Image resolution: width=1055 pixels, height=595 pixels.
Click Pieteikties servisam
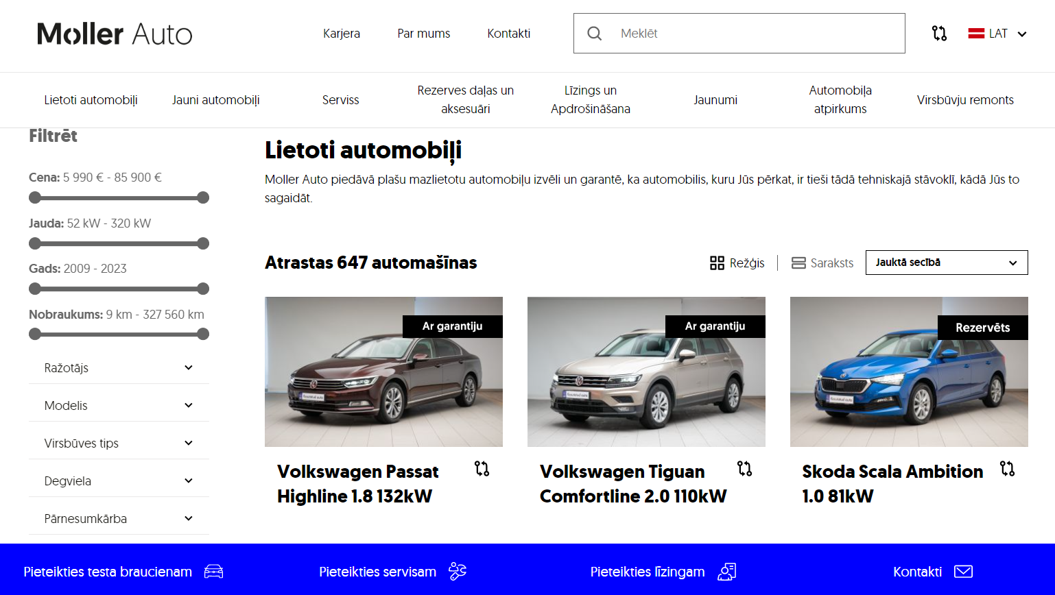click(x=393, y=572)
